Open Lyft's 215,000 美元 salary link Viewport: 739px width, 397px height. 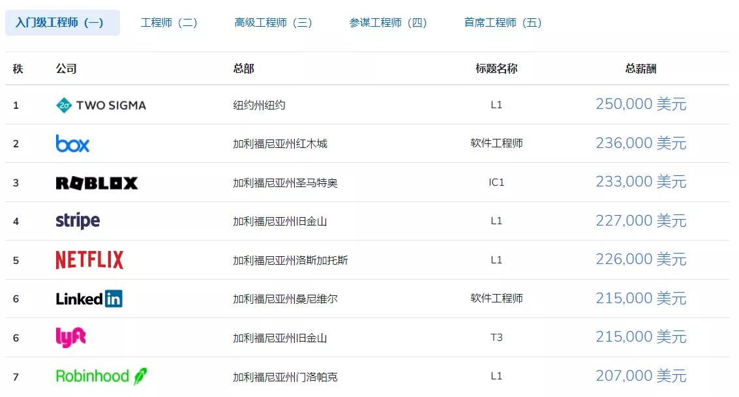[641, 337]
